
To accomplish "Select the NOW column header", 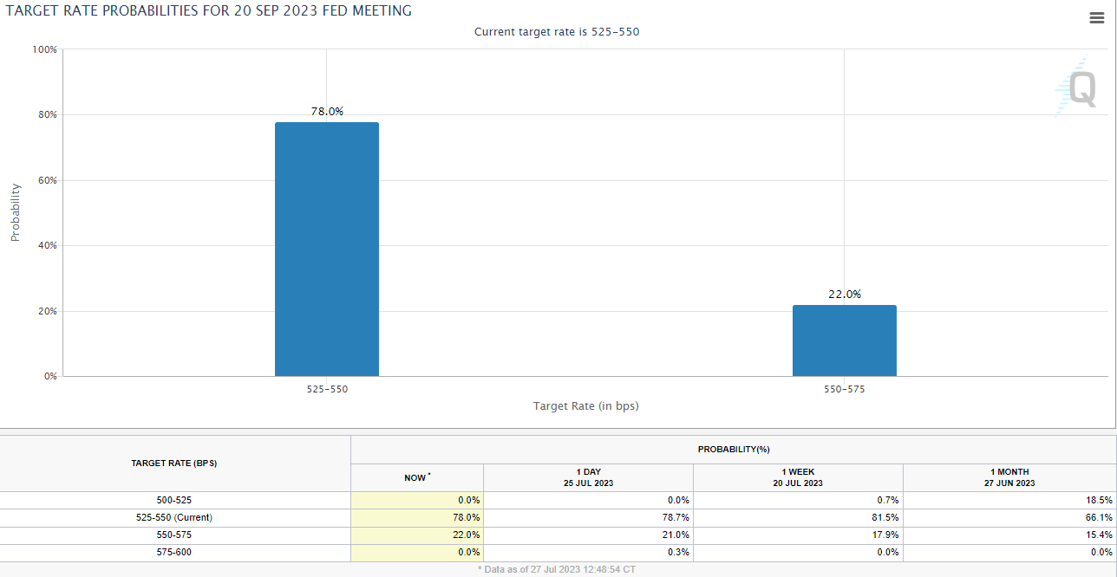I will [416, 477].
